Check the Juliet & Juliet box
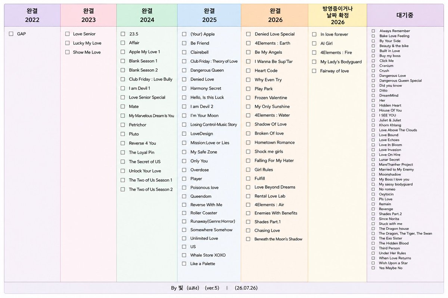Viewport: 448px width, 298px height. [x=373, y=120]
